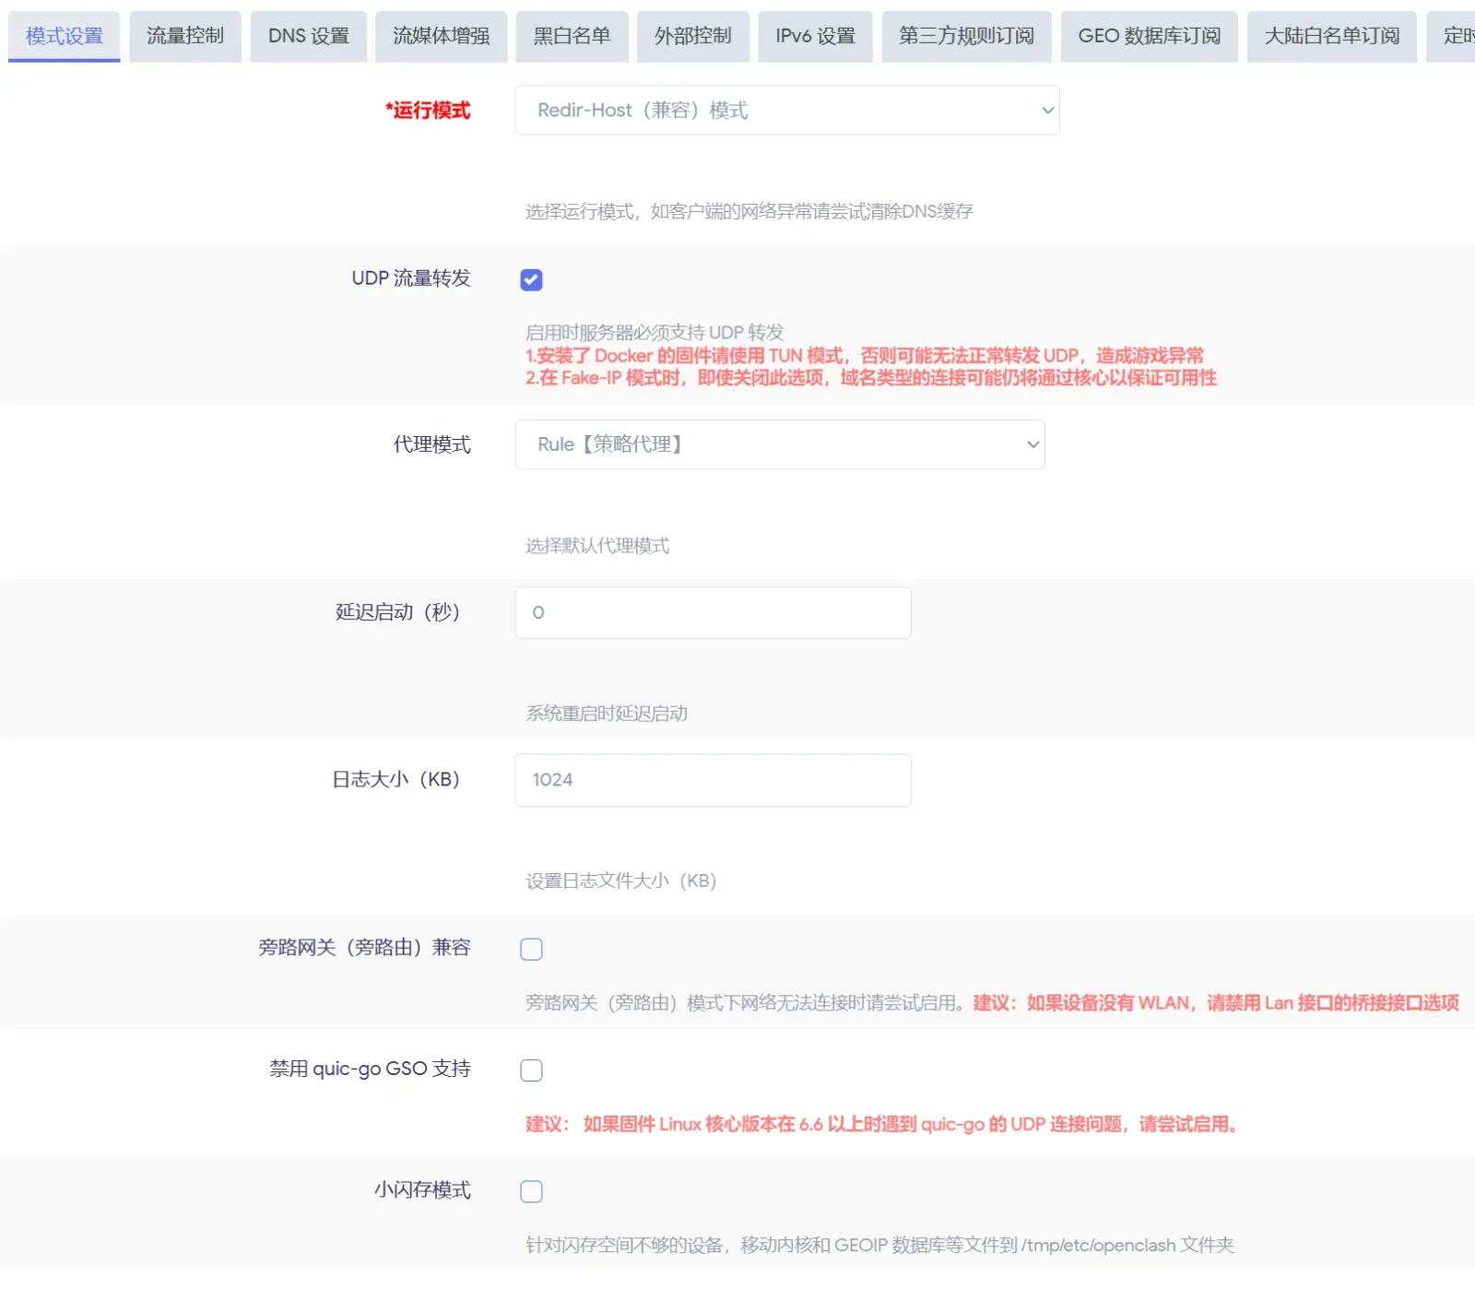The image size is (1475, 1289).
Task: Enable the 小闪存模式 checkbox
Action: coord(531,1192)
